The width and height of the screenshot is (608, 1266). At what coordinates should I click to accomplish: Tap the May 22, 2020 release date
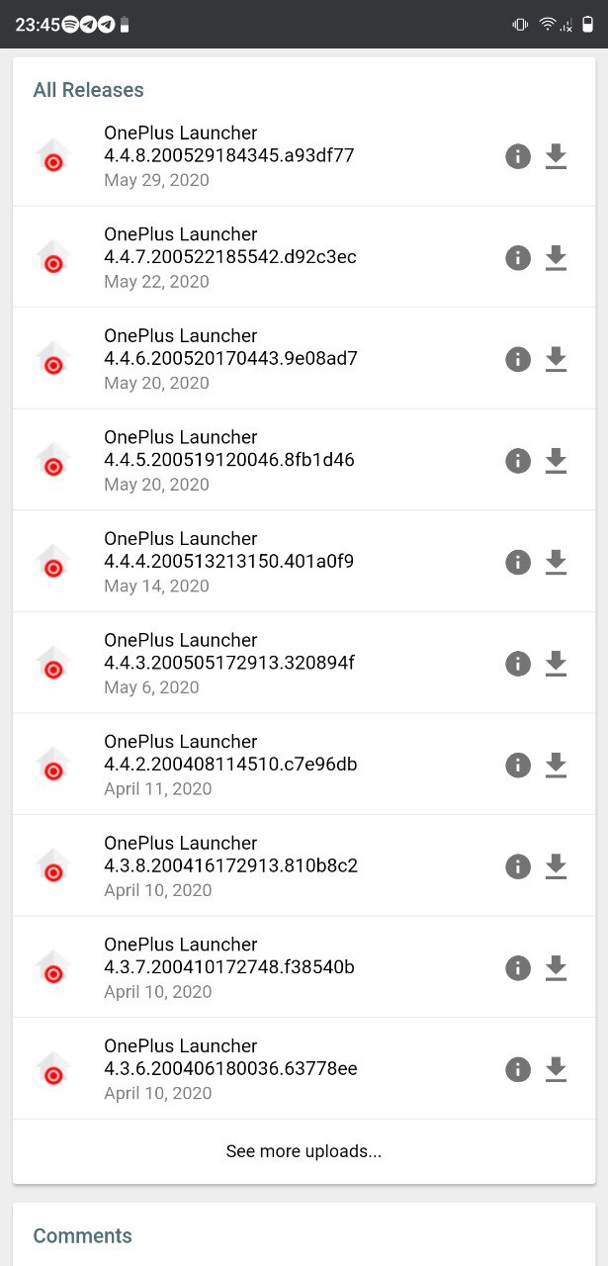(156, 282)
